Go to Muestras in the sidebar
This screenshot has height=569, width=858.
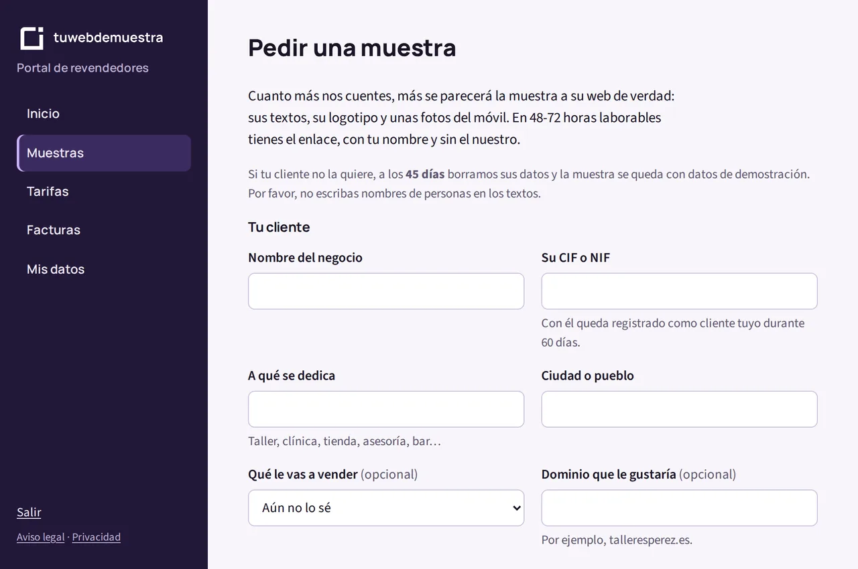[x=104, y=153]
